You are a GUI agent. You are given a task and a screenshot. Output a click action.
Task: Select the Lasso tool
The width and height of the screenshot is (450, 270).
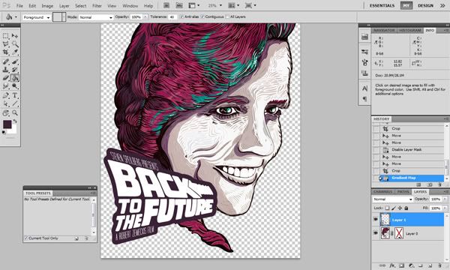(6, 44)
